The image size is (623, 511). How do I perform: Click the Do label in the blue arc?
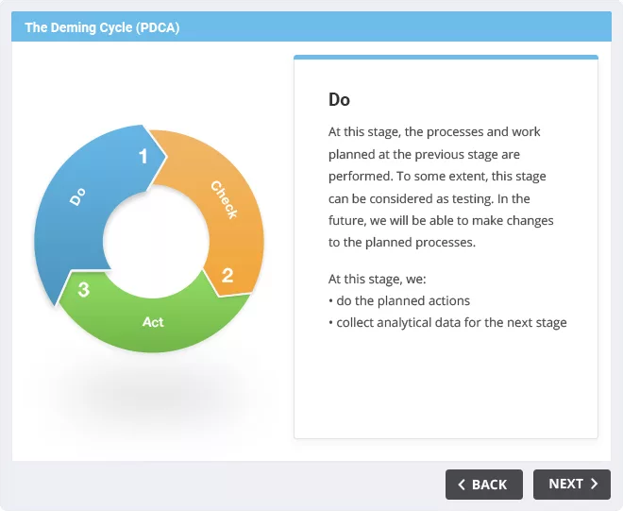[x=77, y=196]
